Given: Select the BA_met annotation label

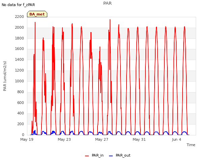Looking at the screenshot, I should 37,14.
